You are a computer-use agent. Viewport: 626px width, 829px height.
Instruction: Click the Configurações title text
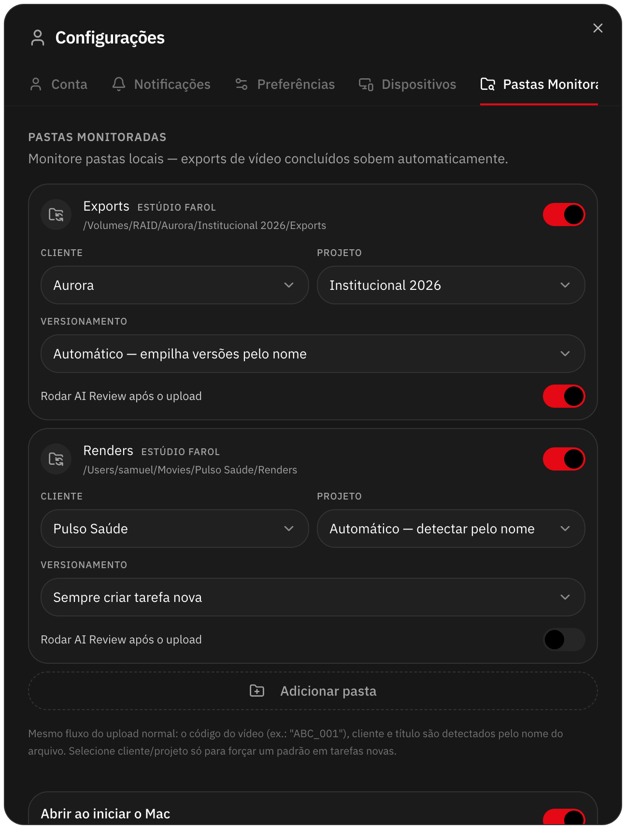(110, 38)
